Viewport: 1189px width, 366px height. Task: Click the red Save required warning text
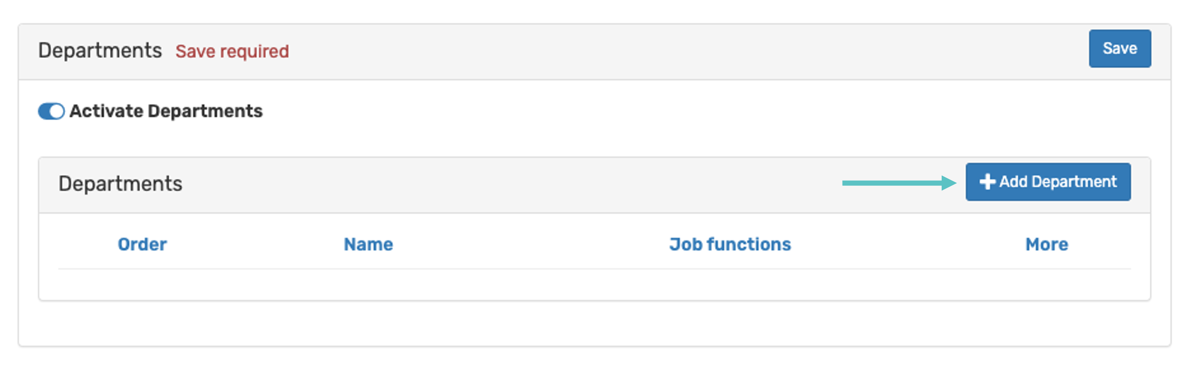click(232, 51)
